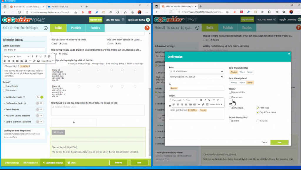Image resolution: width=301 pixels, height=170 pixels.
Task: Insert image in left window's editor toolbar
Action: (39, 61)
